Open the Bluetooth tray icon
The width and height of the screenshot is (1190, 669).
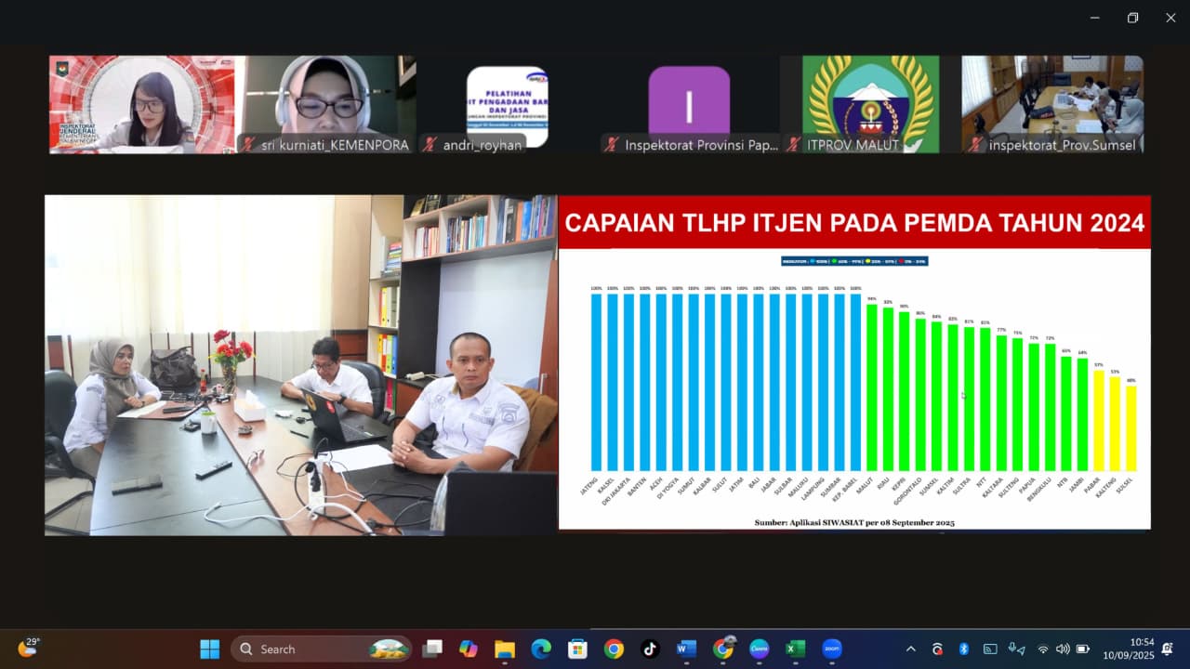click(x=964, y=649)
